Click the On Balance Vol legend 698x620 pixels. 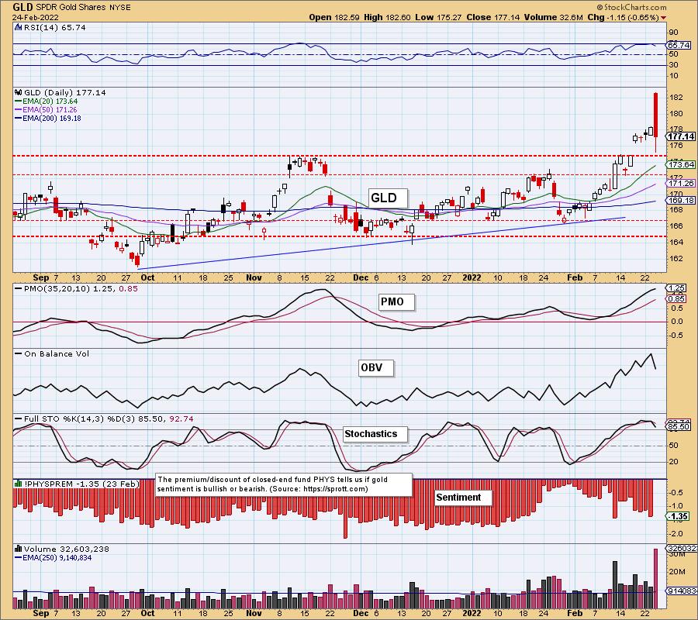[x=52, y=354]
